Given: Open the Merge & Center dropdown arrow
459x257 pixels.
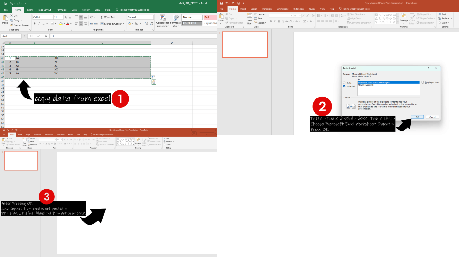Looking at the screenshot, I should tap(124, 24).
